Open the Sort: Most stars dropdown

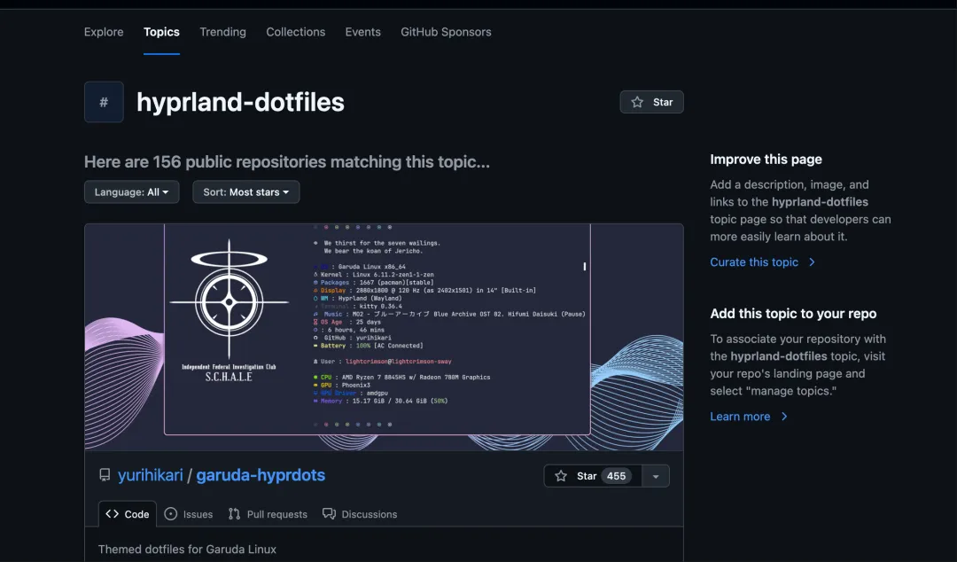(x=246, y=191)
